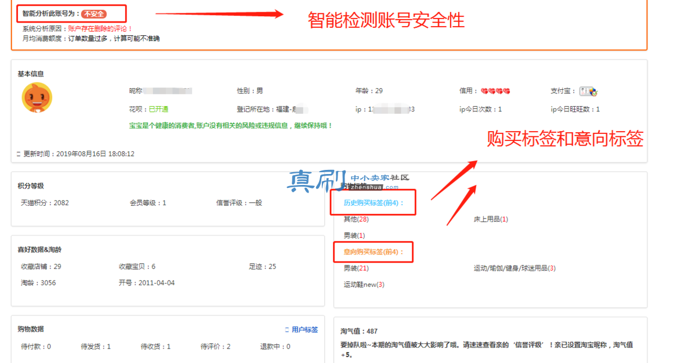Click the 支付宝 verification badge icon

[588, 91]
